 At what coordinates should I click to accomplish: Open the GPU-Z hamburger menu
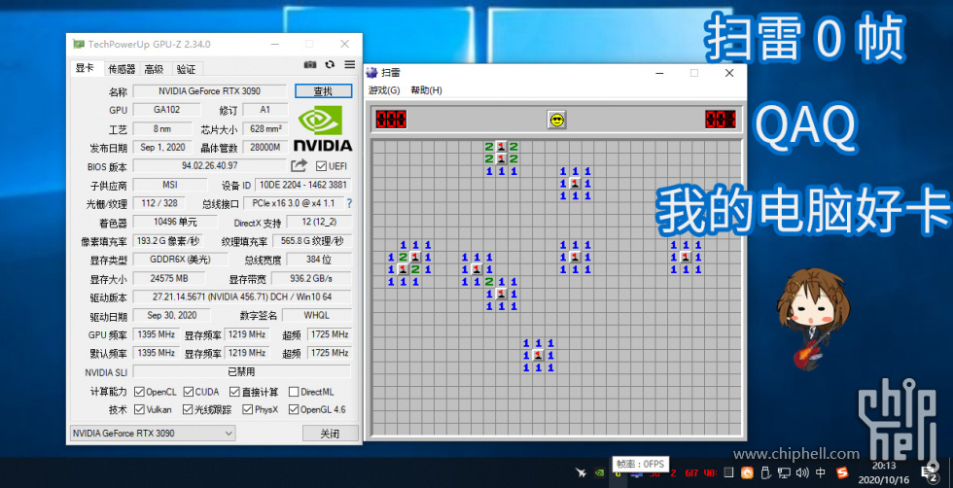(x=349, y=64)
